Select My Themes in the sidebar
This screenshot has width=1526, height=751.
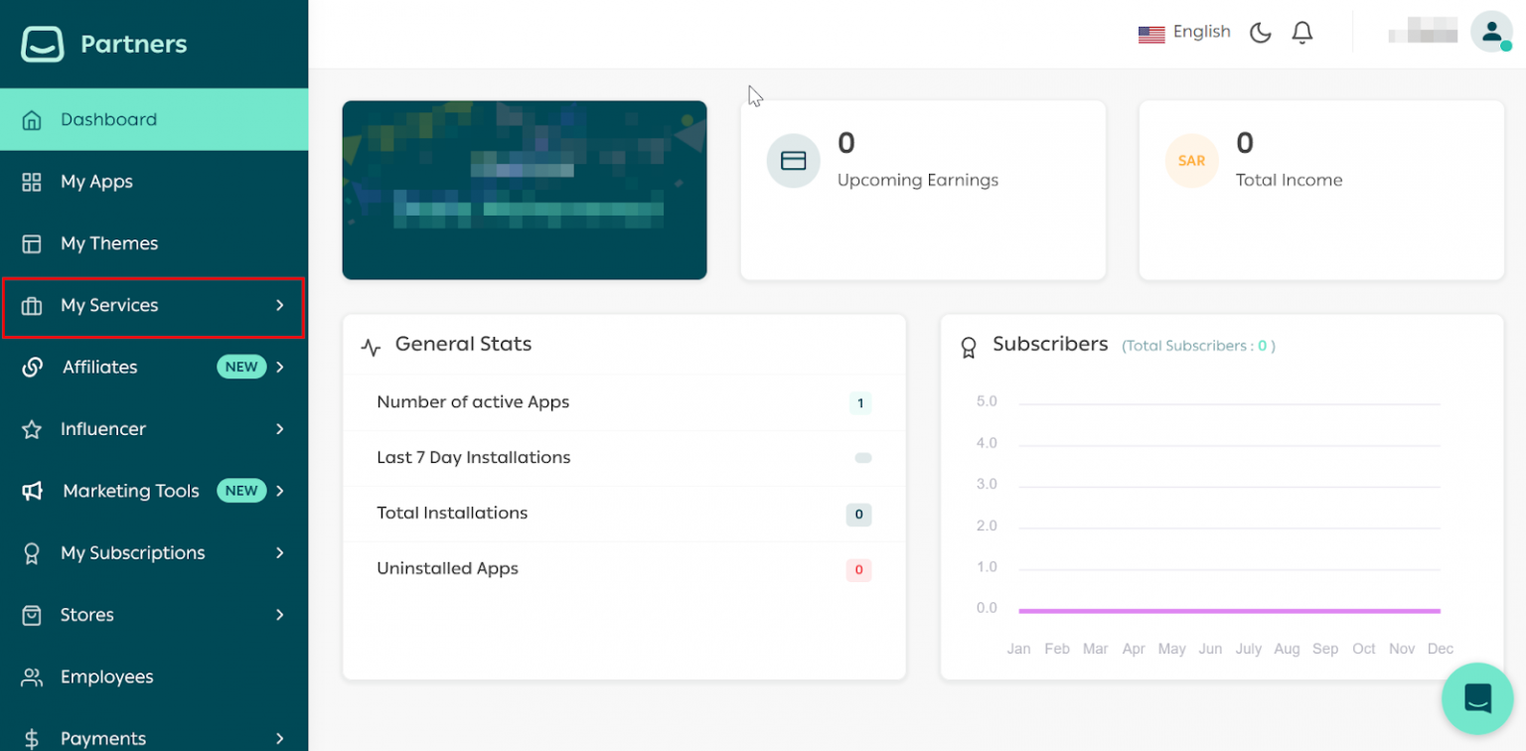coord(108,243)
